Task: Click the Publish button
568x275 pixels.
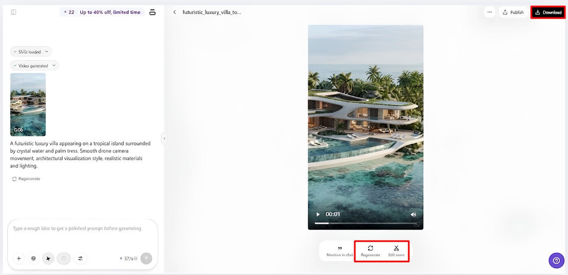Action: point(513,12)
